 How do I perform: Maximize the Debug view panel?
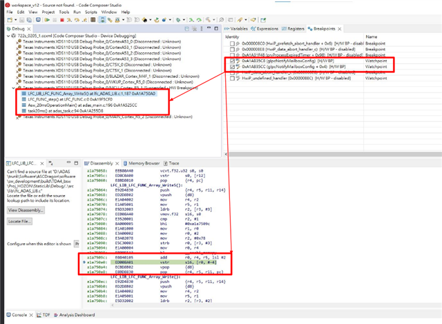pyautogui.click(x=216, y=28)
